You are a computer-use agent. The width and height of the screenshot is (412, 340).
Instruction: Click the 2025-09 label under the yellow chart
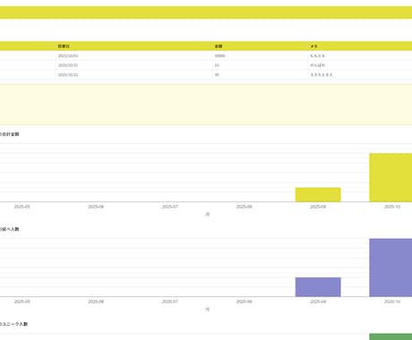318,207
